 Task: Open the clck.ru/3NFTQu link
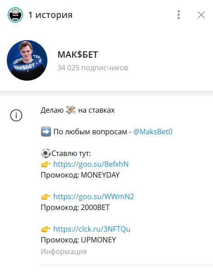click(x=92, y=229)
